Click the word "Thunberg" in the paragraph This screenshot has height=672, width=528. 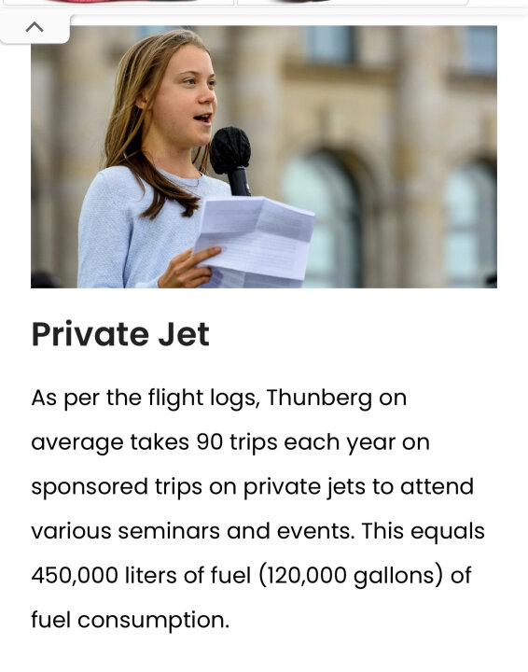[x=319, y=399]
